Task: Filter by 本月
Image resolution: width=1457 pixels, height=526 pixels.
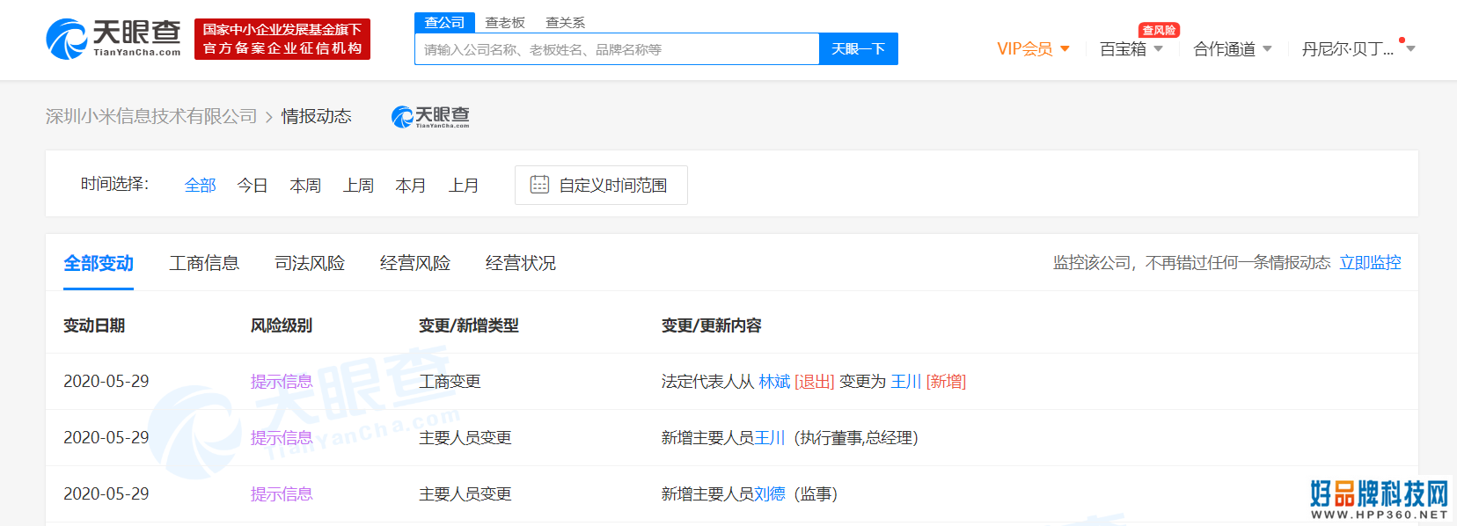Action: (411, 186)
